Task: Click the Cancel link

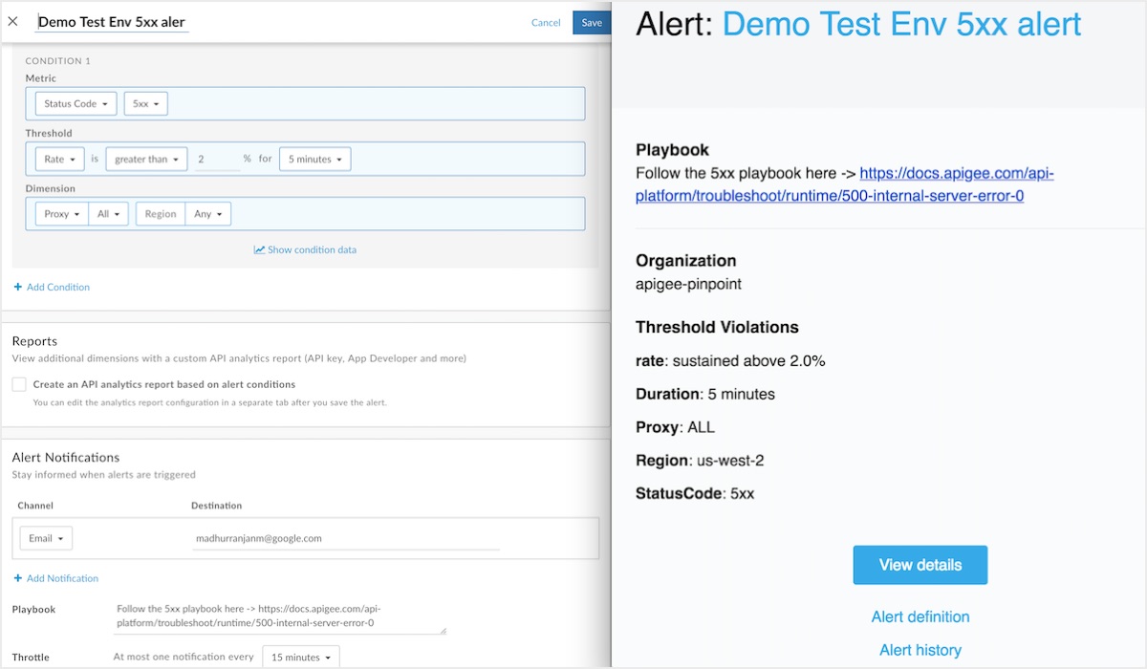Action: (546, 23)
